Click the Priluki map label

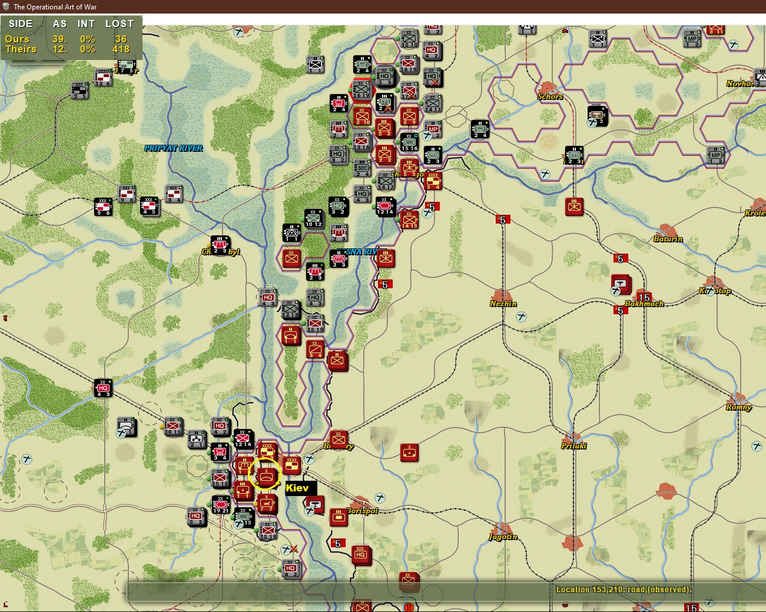[574, 445]
